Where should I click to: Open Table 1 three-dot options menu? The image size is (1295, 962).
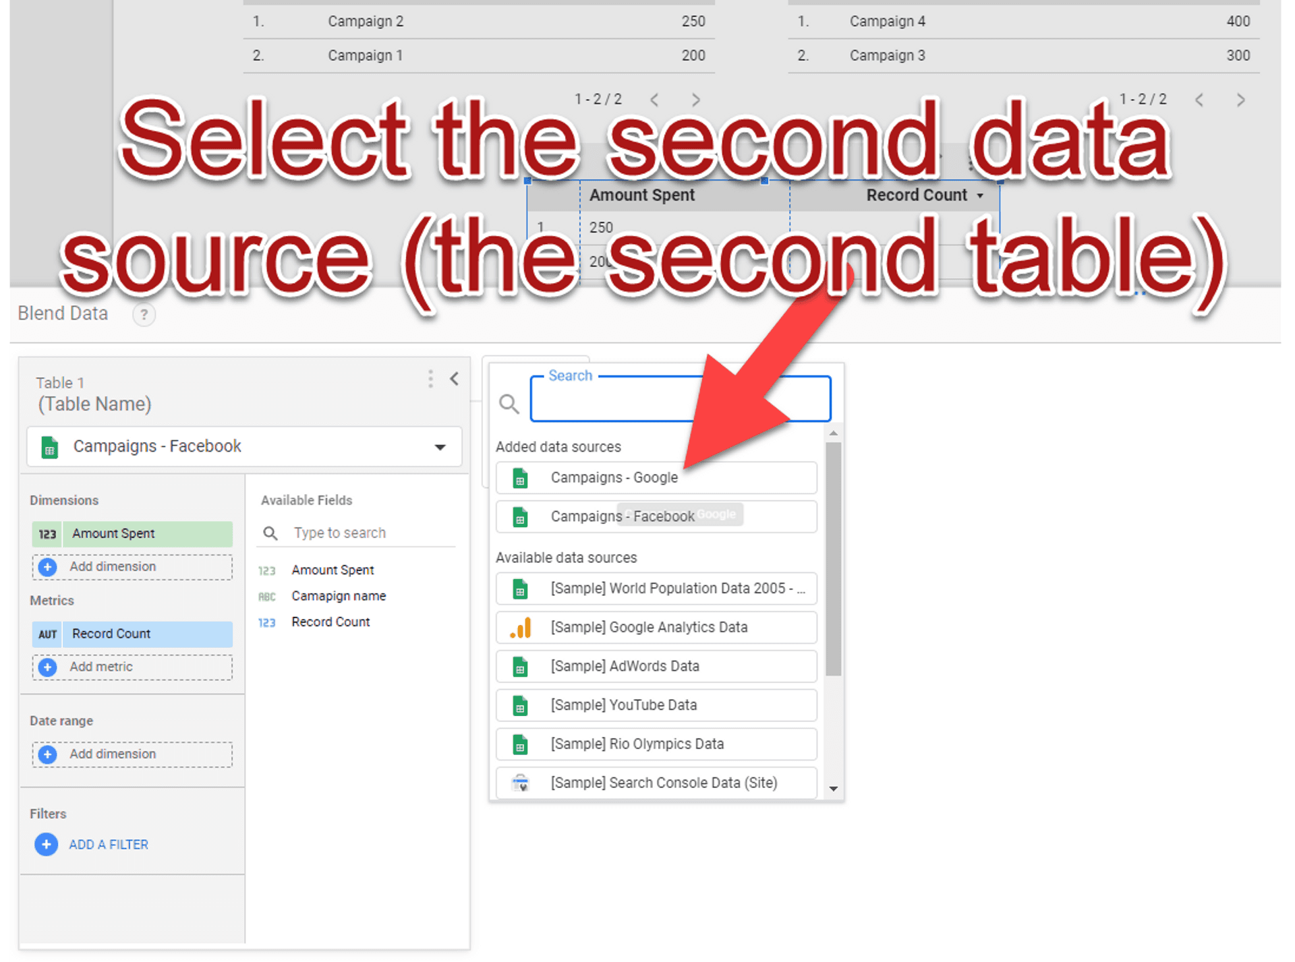tap(430, 379)
